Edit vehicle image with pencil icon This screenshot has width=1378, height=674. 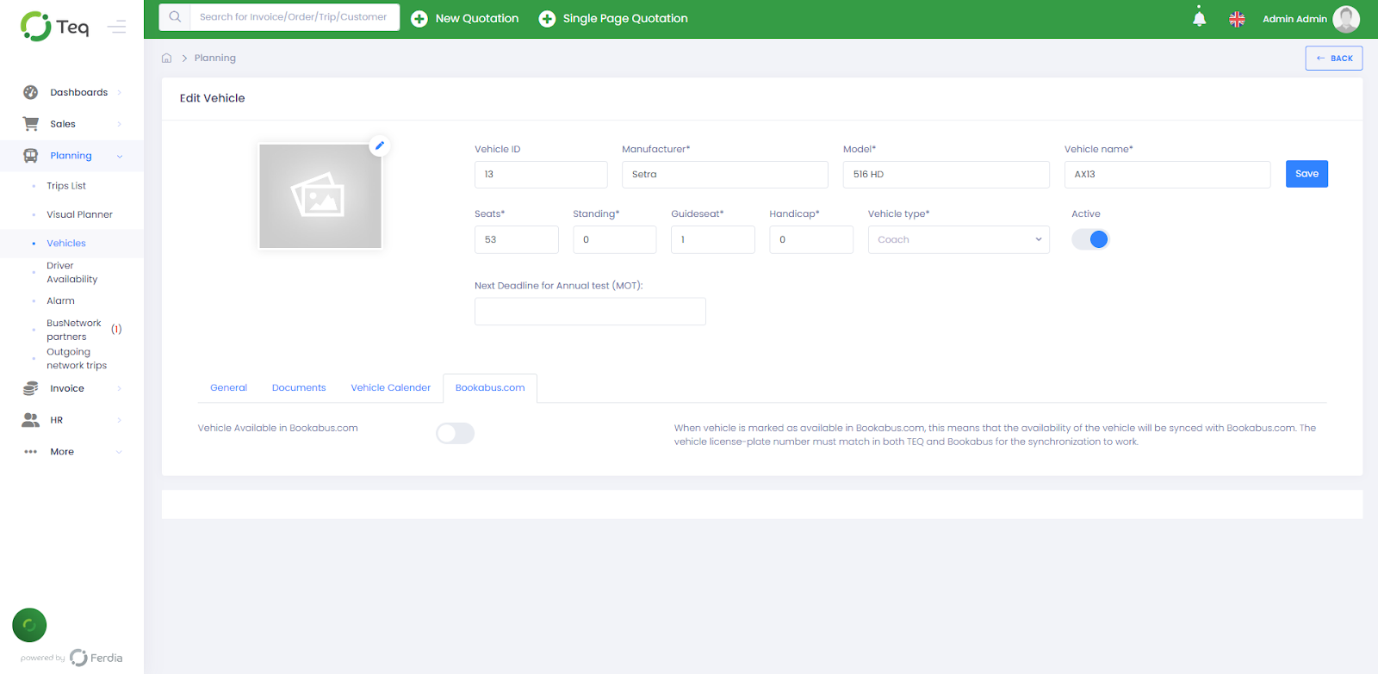coord(380,145)
